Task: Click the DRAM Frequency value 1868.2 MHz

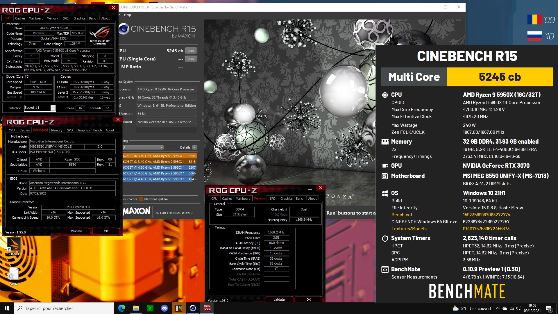Action: 276,232
